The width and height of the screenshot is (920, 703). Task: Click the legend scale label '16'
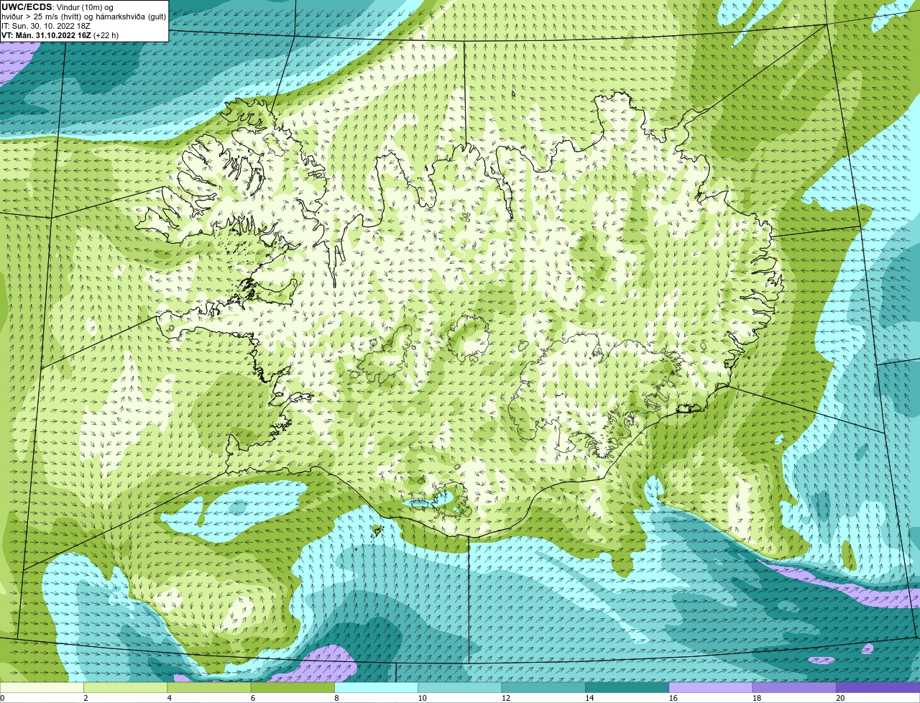673,698
